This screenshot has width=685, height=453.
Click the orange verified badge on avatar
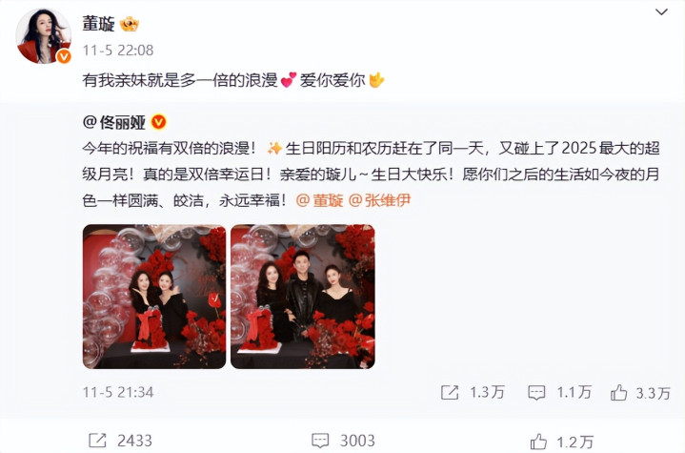[x=64, y=56]
